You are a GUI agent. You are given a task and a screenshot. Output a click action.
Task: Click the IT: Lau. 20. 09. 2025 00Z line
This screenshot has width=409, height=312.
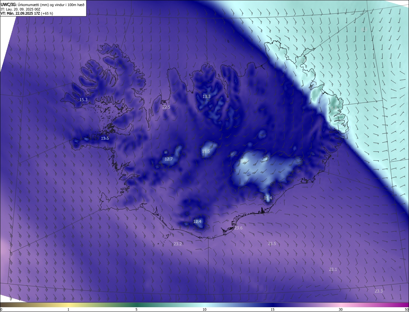coord(20,9)
